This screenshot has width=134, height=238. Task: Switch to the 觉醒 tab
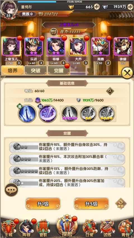point(59,71)
